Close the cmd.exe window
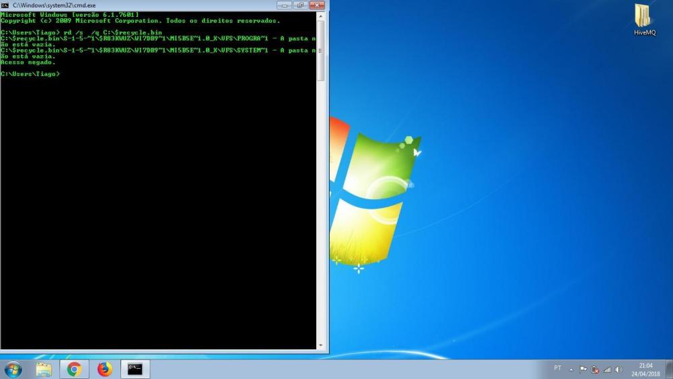673x379 pixels. point(317,5)
